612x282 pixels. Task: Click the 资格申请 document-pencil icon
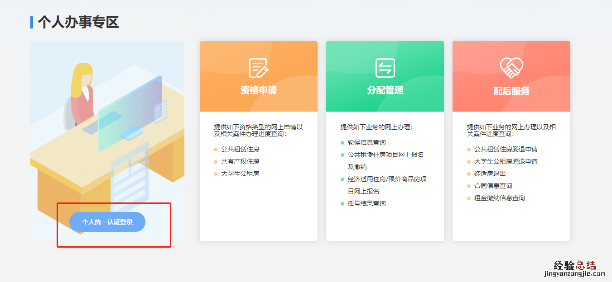point(259,68)
